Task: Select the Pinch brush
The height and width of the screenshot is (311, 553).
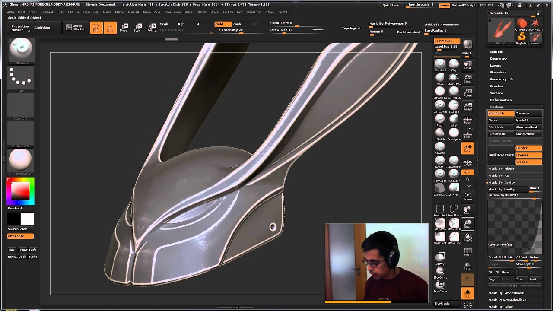Action: pyautogui.click(x=440, y=120)
